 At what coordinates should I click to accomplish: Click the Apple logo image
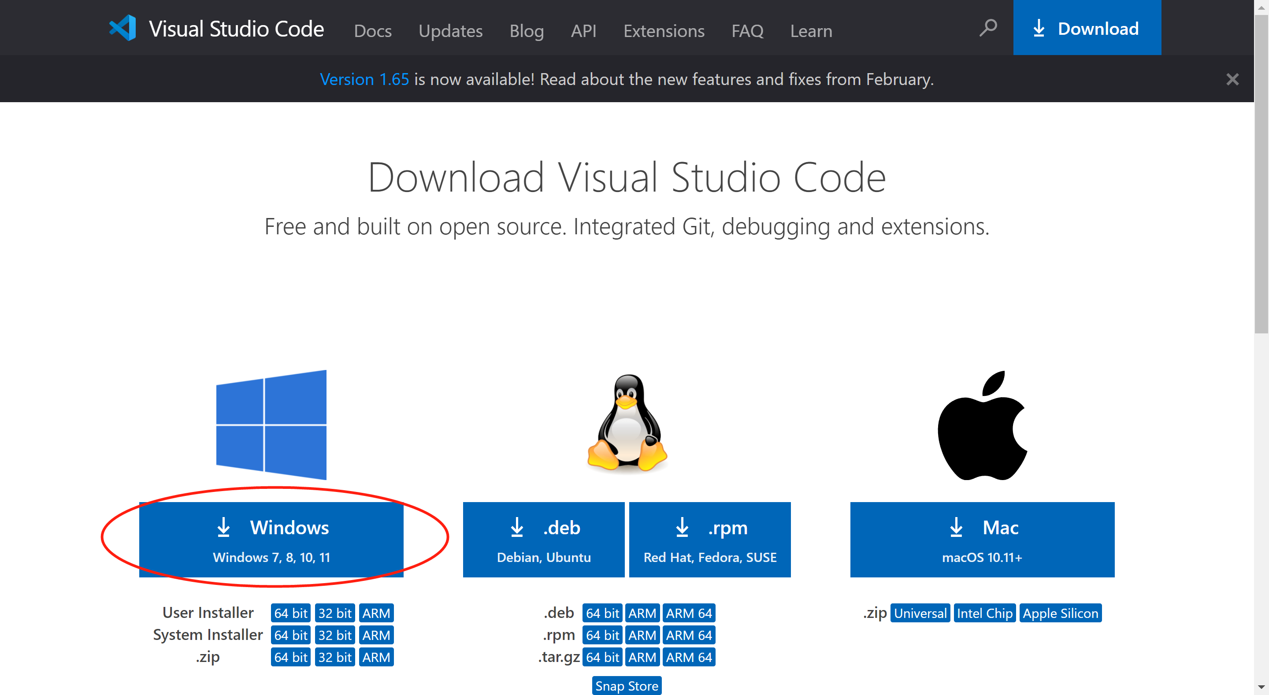[982, 425]
